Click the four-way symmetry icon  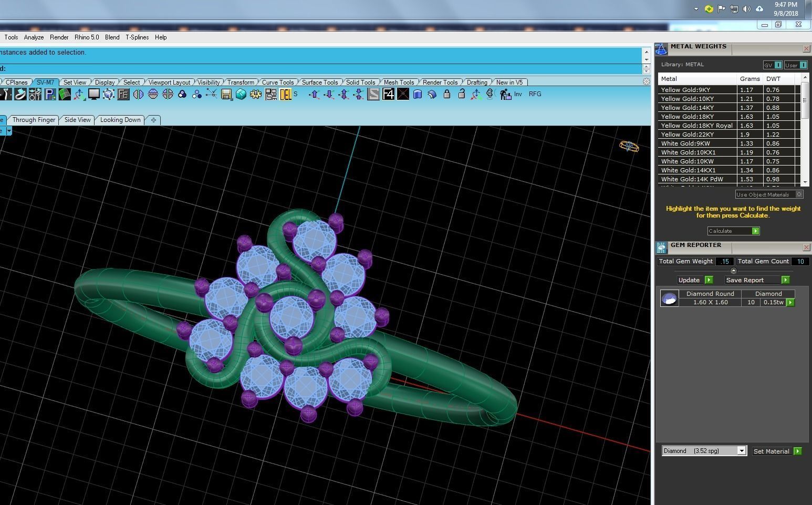click(168, 94)
